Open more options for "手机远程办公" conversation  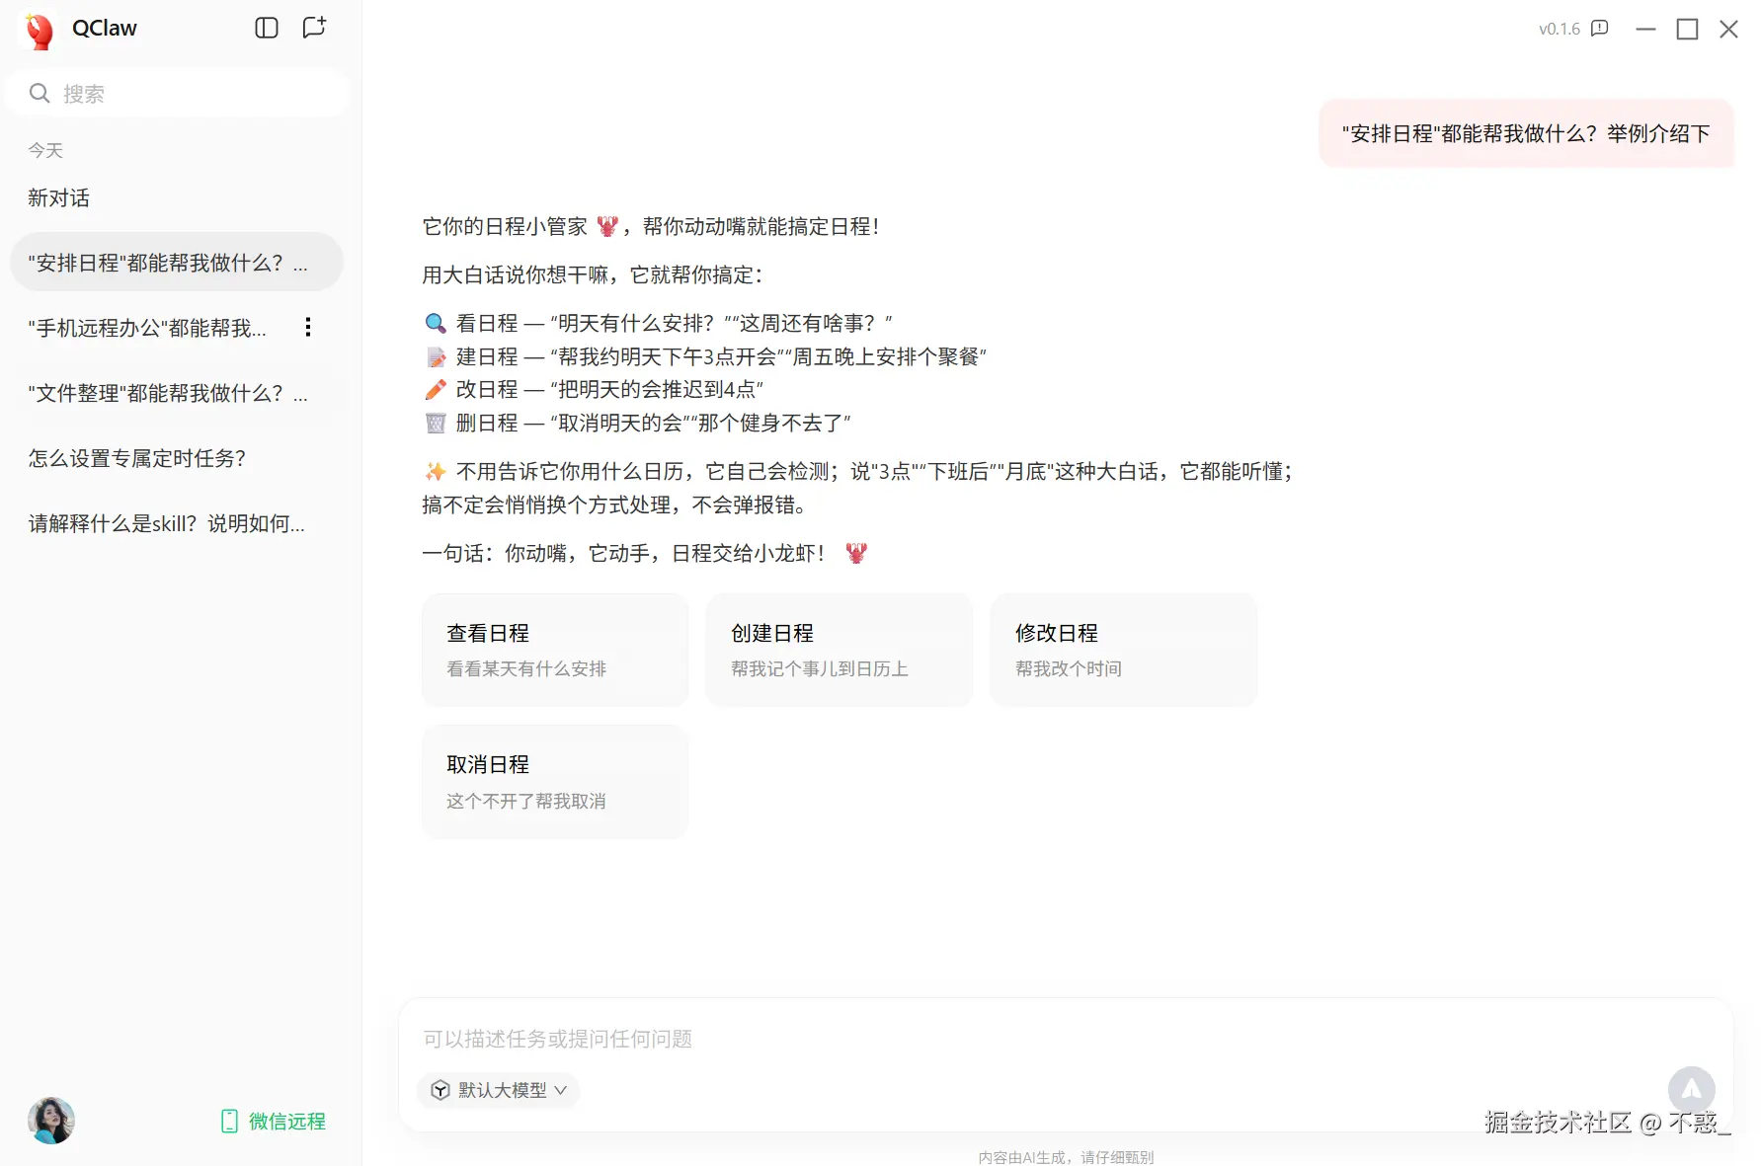pyautogui.click(x=308, y=327)
